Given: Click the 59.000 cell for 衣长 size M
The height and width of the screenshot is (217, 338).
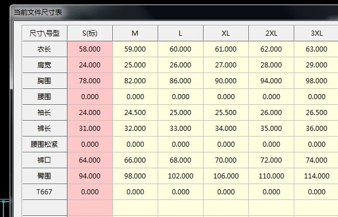Looking at the screenshot, I should [135, 49].
